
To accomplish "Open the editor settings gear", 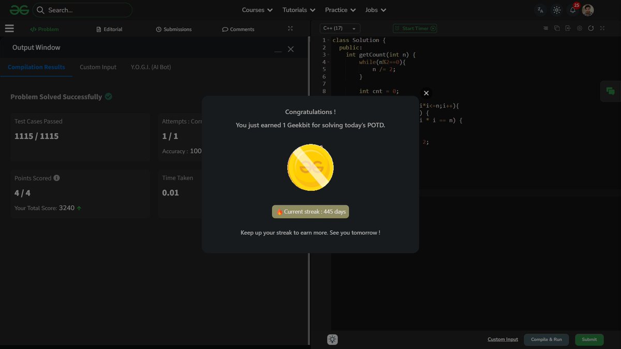I will coord(580,28).
